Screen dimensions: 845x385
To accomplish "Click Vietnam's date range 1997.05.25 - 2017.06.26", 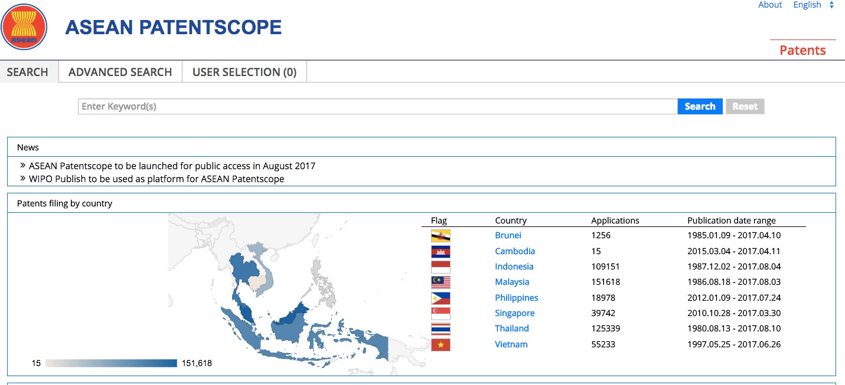I will pyautogui.click(x=734, y=344).
